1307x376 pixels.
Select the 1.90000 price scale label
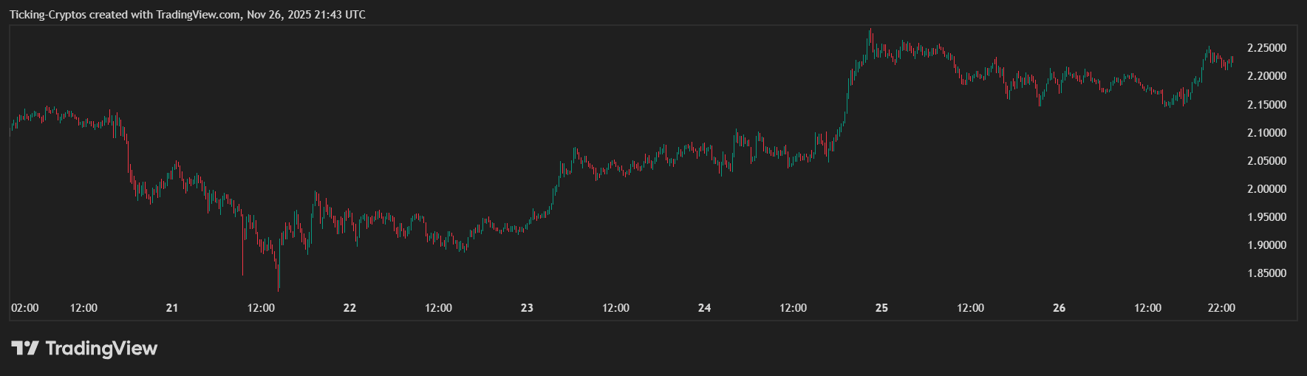click(x=1266, y=245)
